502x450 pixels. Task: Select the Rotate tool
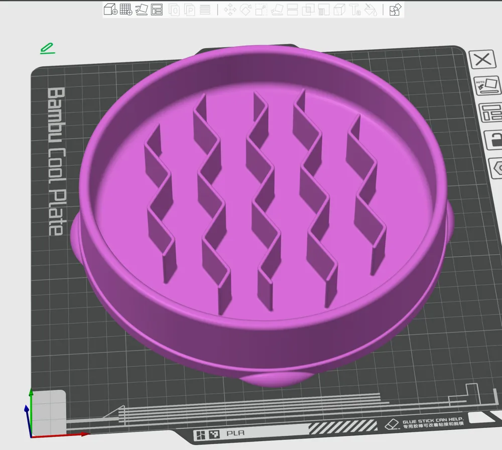point(245,10)
